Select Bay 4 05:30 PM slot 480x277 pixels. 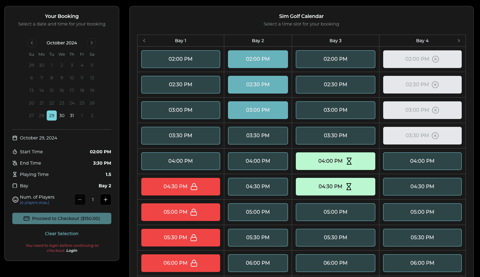[422, 238]
